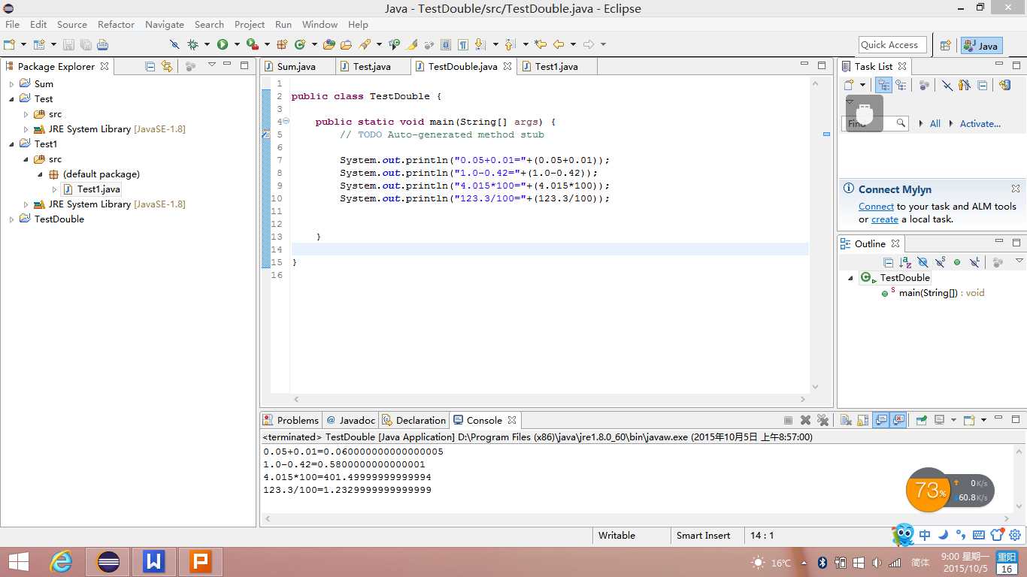Click the Windows Start button

tap(19, 561)
